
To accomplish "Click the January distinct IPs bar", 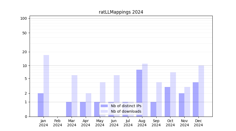I will pos(41,105).
